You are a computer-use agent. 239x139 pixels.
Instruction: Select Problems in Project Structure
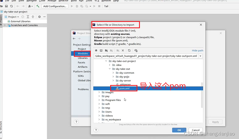pos(83,89)
